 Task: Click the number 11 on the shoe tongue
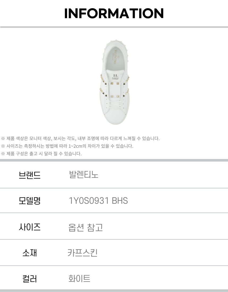pos(115,75)
